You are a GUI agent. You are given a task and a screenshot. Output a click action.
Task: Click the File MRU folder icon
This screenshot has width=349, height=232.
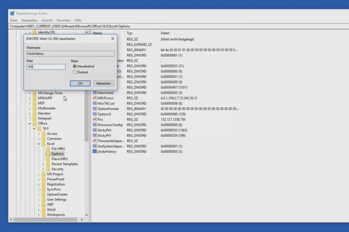[x=48, y=148]
